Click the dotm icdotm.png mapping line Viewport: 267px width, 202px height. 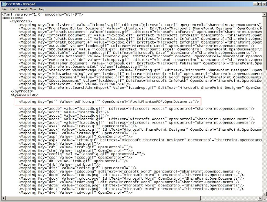131,185
